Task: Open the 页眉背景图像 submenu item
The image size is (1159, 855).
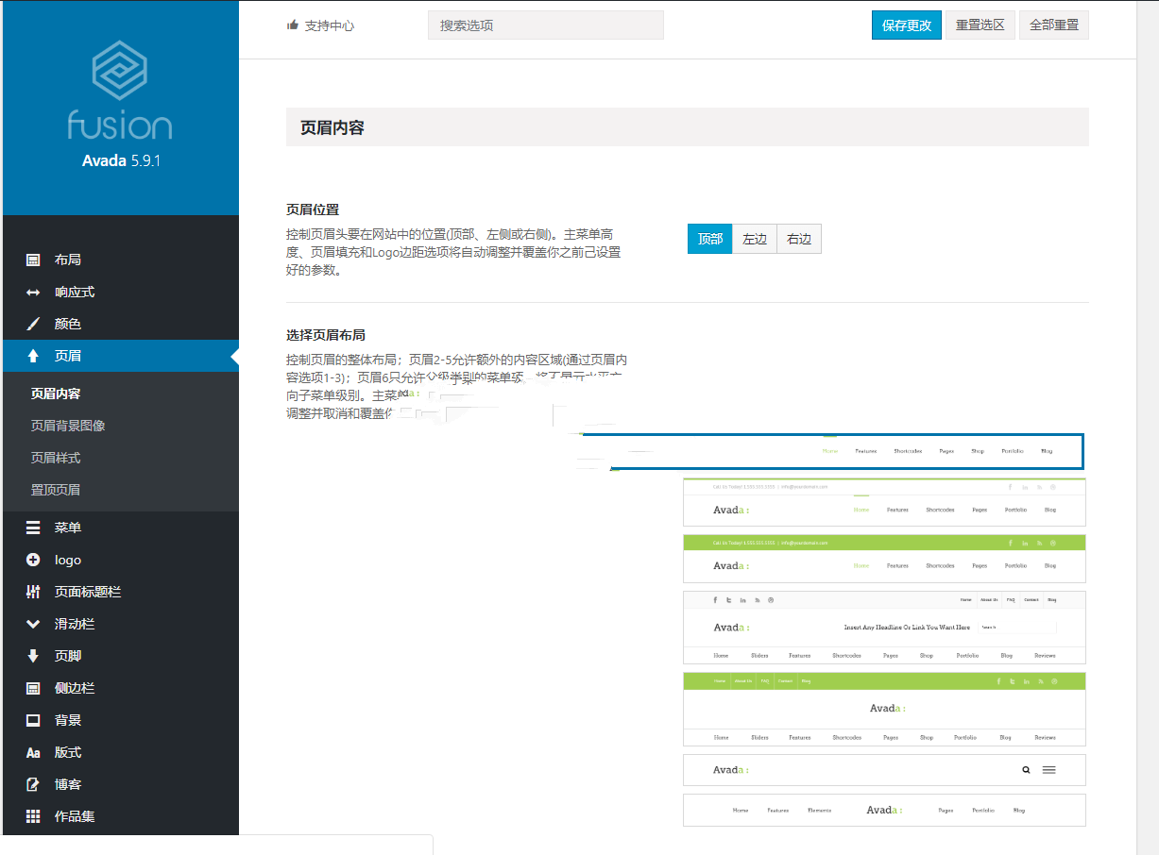Action: [x=68, y=427]
